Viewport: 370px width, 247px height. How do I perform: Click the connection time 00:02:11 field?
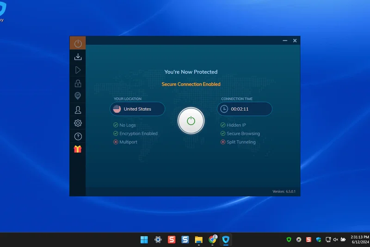click(x=245, y=109)
